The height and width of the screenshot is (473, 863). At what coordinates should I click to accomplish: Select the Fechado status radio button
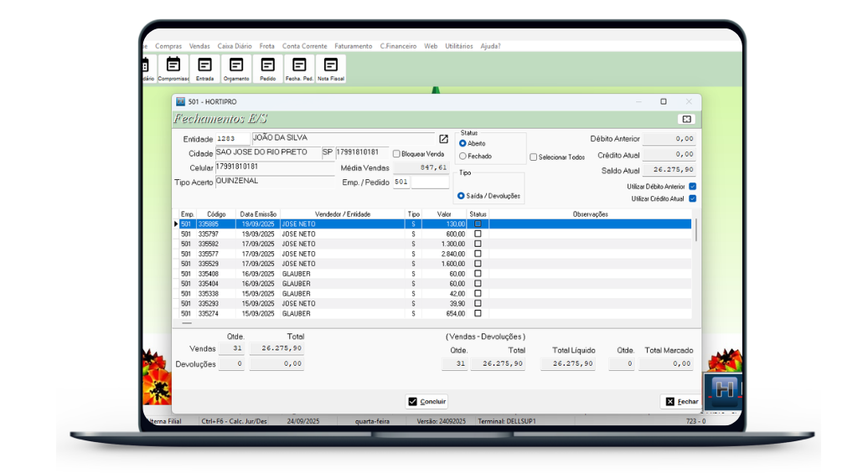[463, 157]
